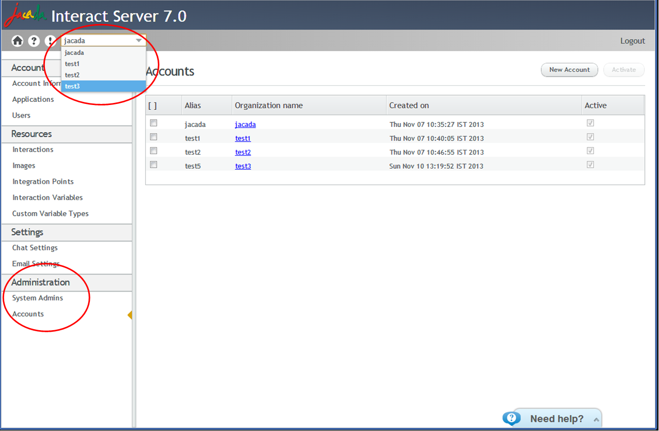The image size is (659, 431).
Task: Open System Admins in the sidebar
Action: 38,298
